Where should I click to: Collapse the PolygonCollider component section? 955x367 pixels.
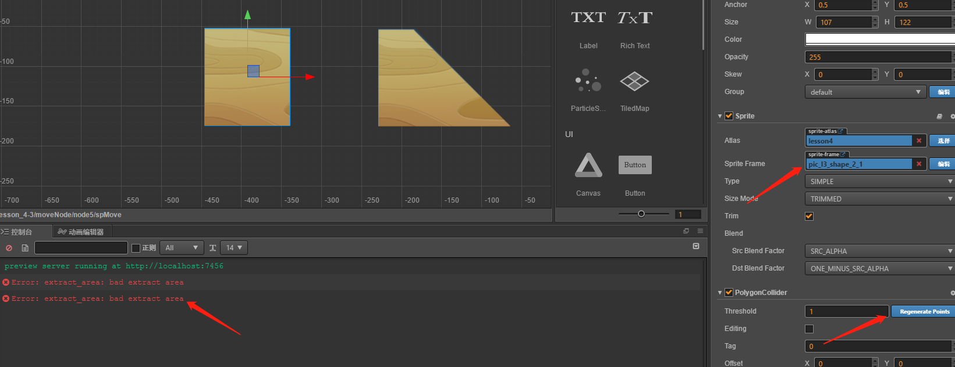pyautogui.click(x=720, y=293)
